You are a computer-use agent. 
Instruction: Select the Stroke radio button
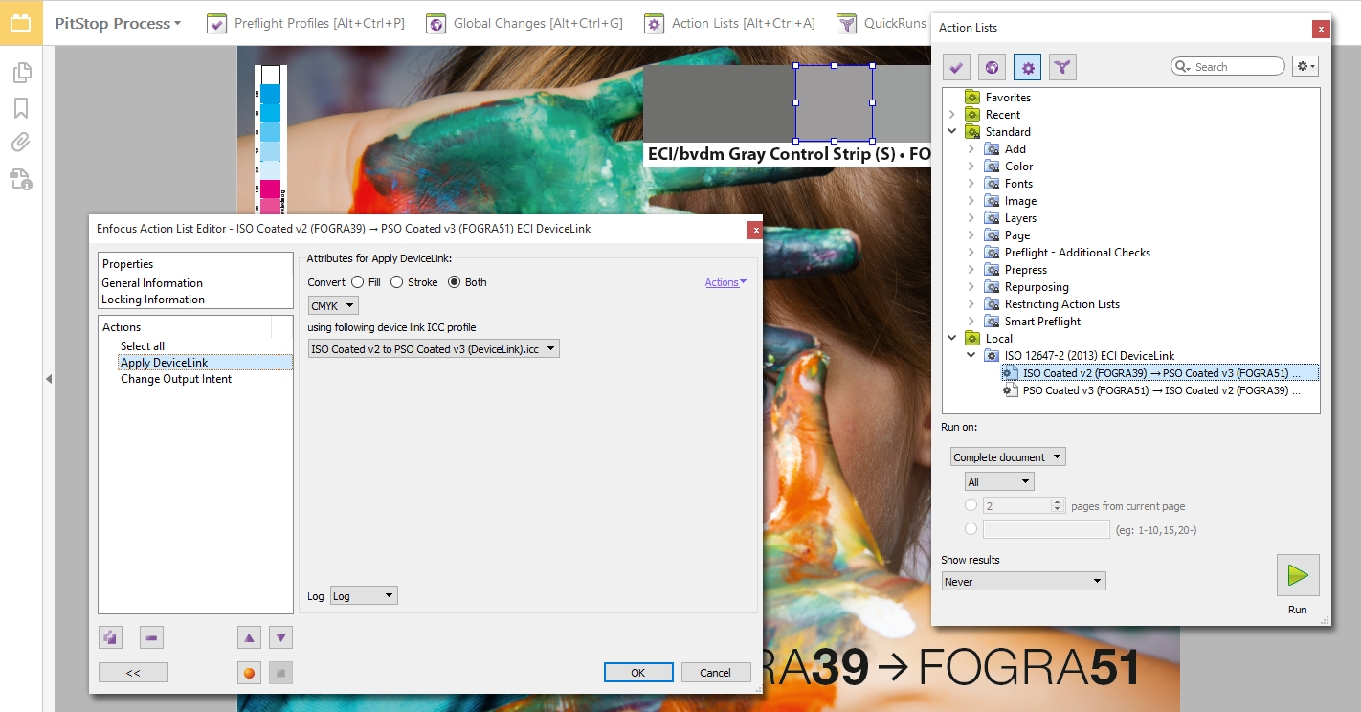pyautogui.click(x=396, y=282)
